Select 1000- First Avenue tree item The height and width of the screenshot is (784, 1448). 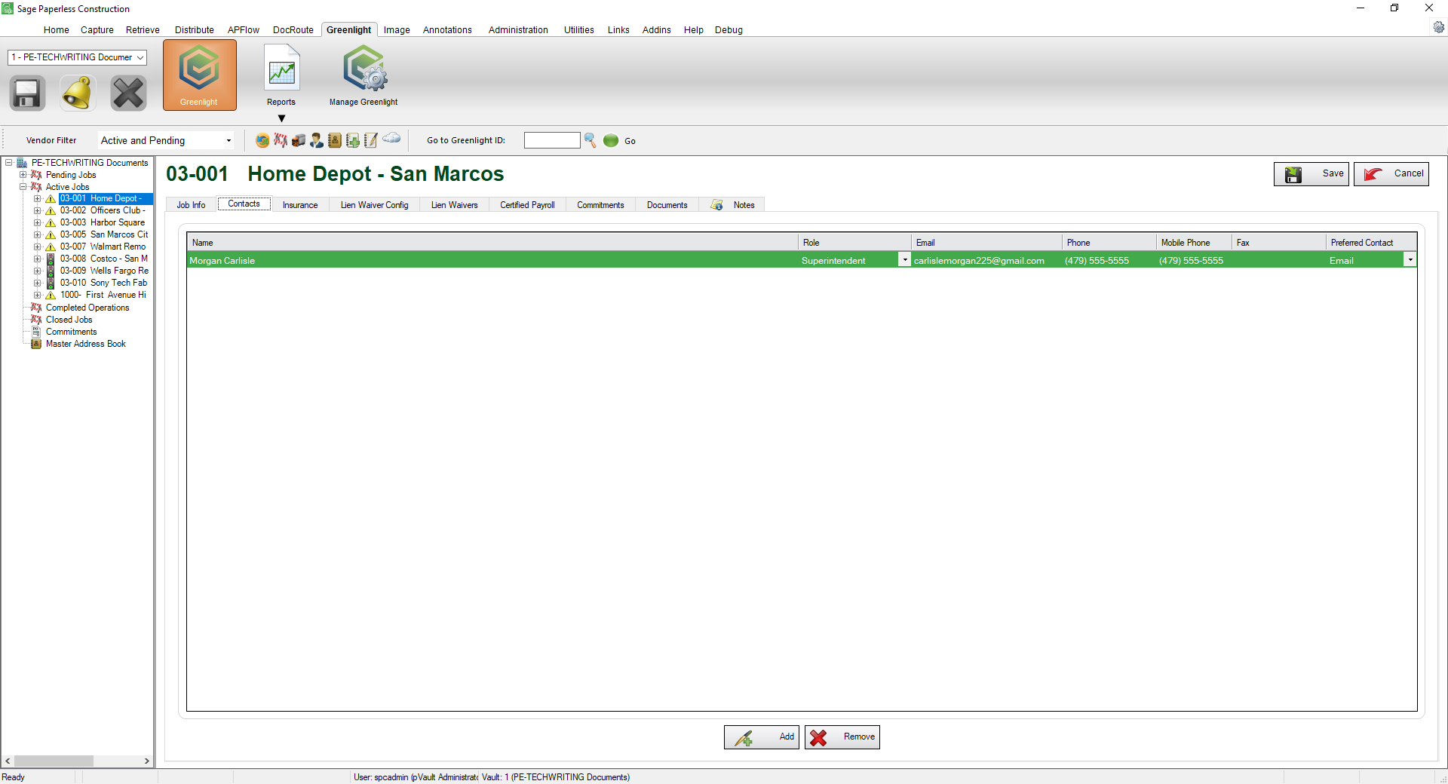coord(103,296)
